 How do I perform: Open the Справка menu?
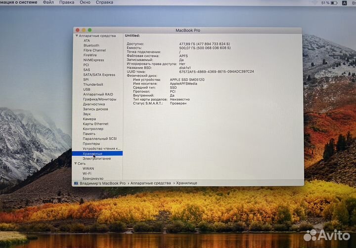point(104,2)
